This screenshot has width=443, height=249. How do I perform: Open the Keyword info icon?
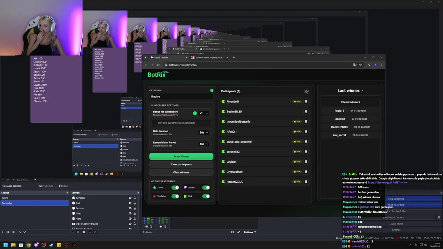(212, 90)
